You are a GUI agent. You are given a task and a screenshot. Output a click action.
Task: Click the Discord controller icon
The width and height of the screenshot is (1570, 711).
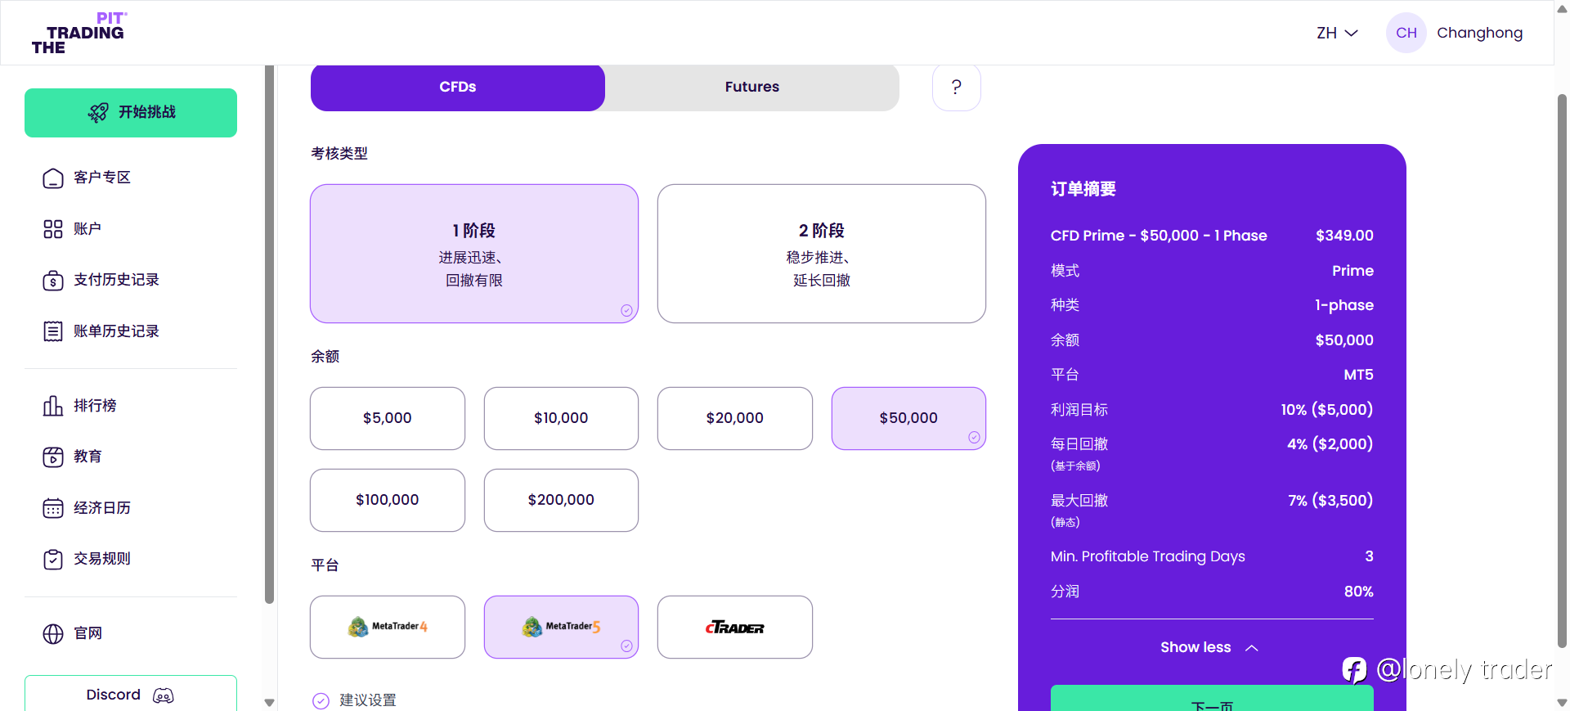point(164,695)
